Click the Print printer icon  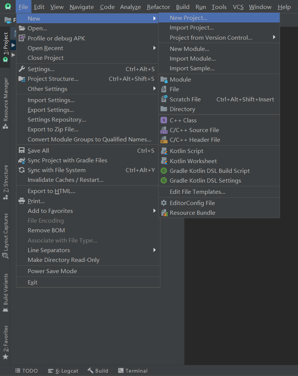22,201
